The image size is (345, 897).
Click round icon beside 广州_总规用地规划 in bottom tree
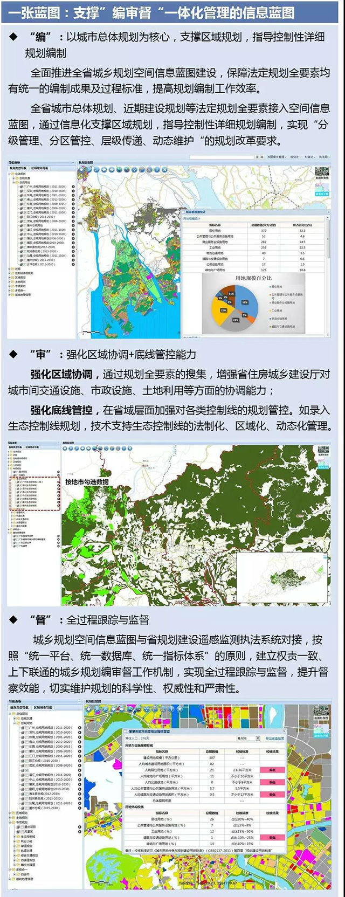(x=80, y=728)
